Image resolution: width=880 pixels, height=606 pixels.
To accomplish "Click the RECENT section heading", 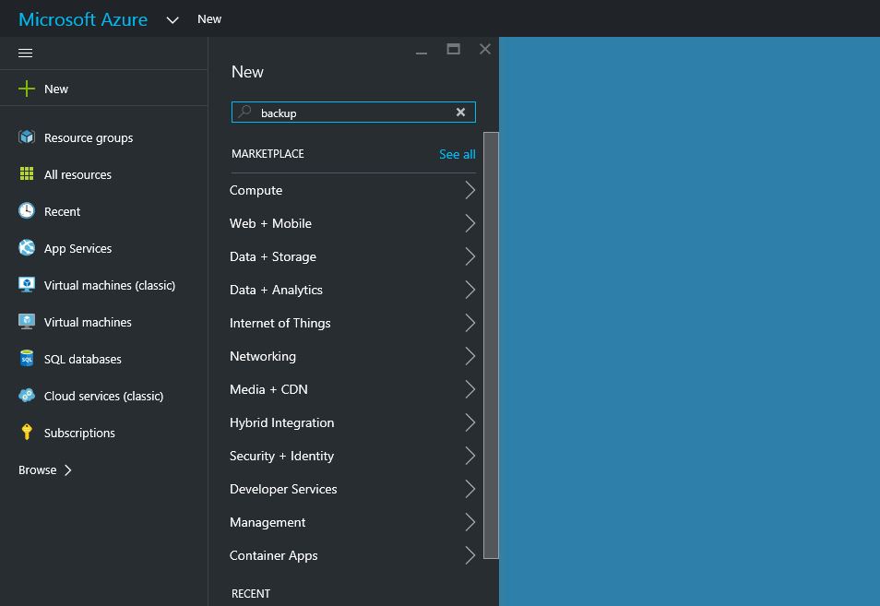I will click(x=251, y=594).
